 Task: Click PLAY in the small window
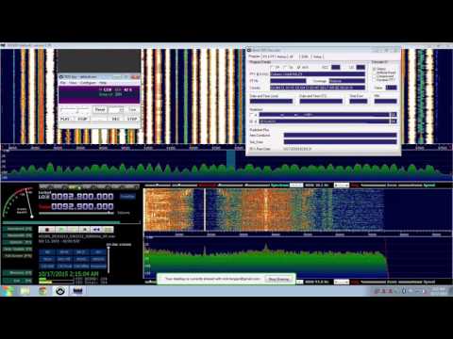click(65, 119)
